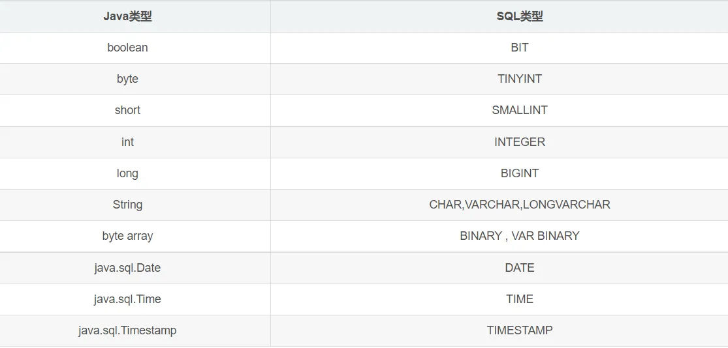The height and width of the screenshot is (348, 728).
Task: Select the boolean cell
Action: coord(127,48)
